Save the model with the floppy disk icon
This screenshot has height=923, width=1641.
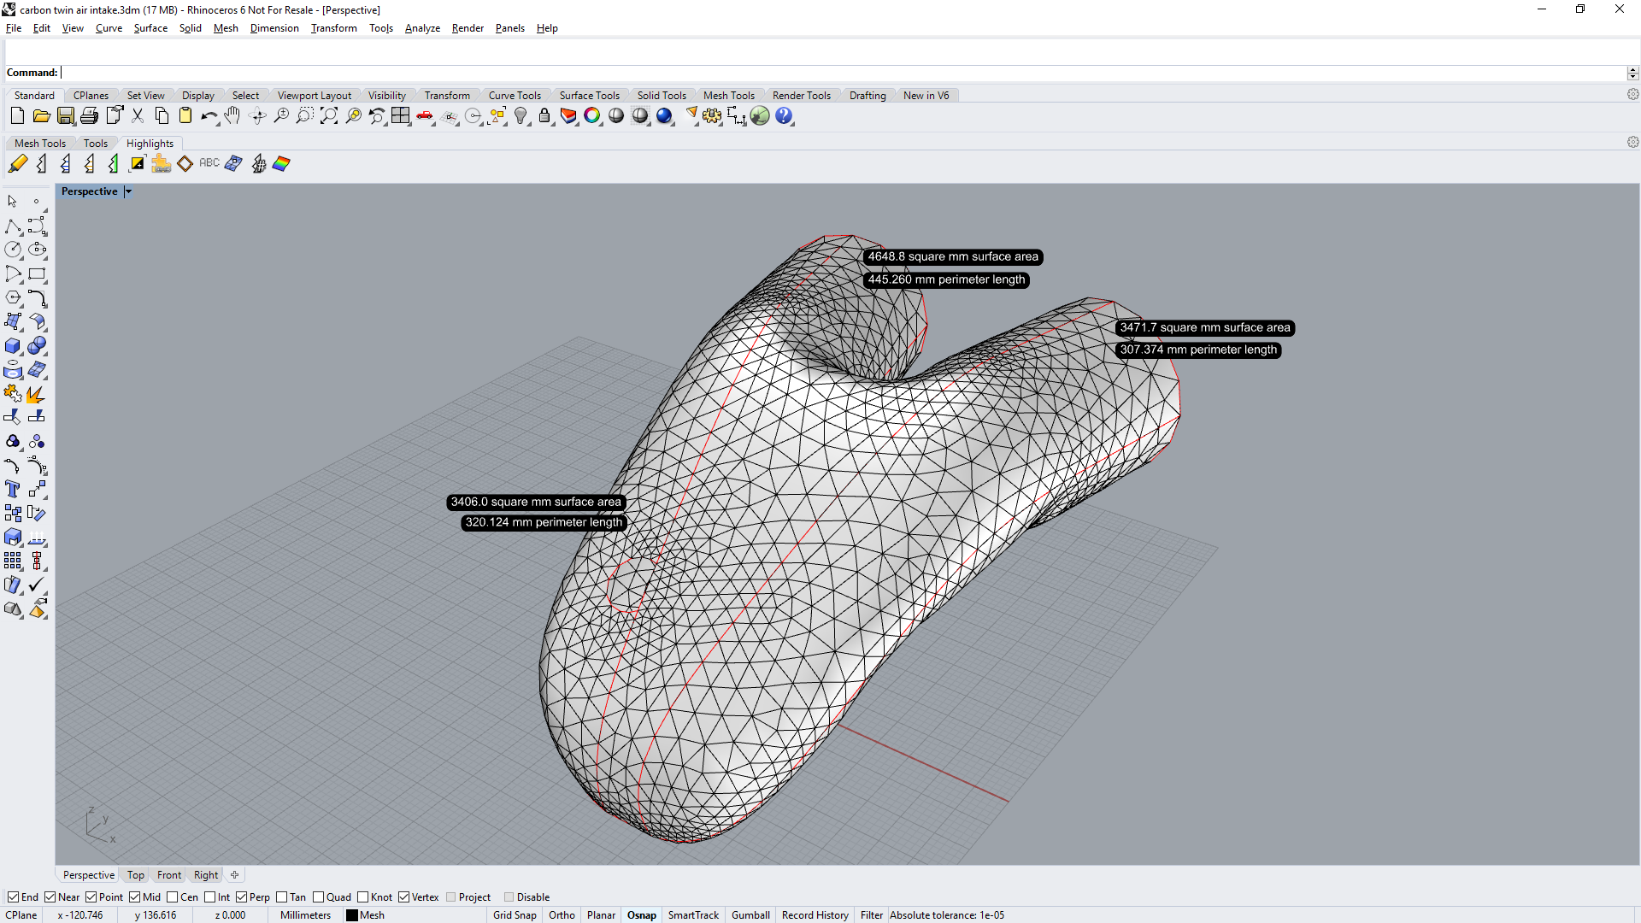[65, 116]
